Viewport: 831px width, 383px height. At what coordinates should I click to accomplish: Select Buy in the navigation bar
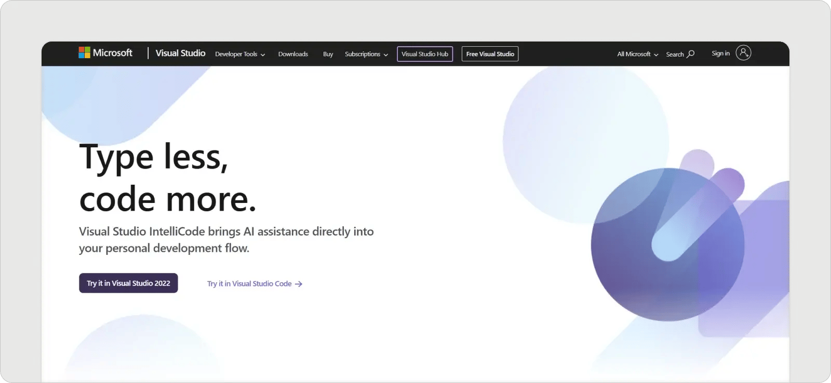point(328,54)
